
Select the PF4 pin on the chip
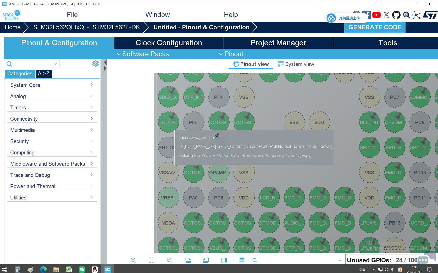pos(219,97)
